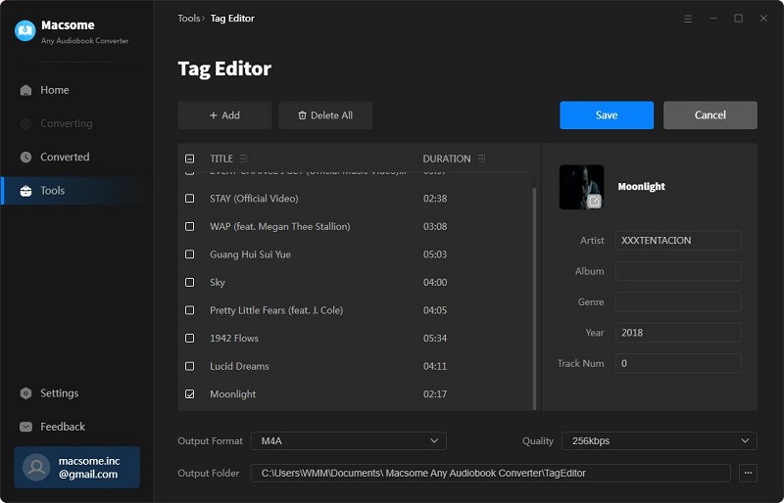Select the Guang Hui Sui Yue title

click(250, 254)
